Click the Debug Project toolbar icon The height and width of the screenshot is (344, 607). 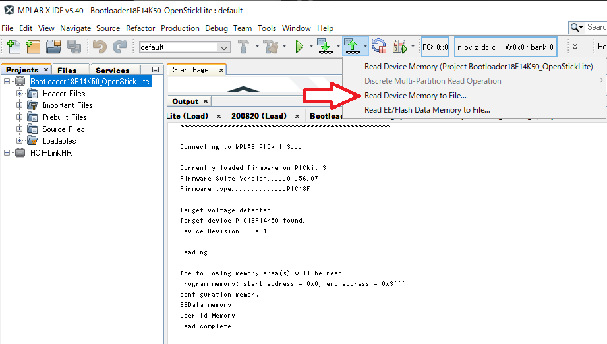pos(400,46)
